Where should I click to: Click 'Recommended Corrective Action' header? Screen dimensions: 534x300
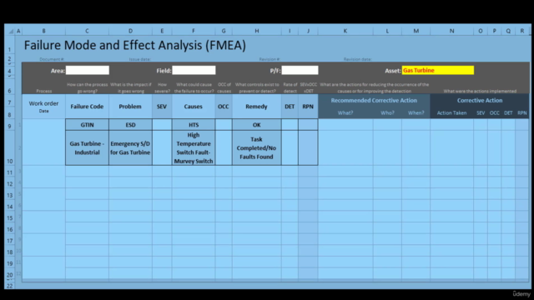click(x=374, y=100)
